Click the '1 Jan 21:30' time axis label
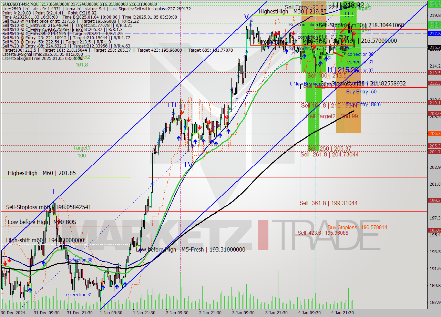The image size is (441, 317). [144, 313]
